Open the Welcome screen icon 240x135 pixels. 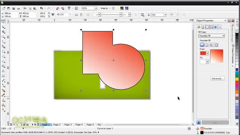76,8
